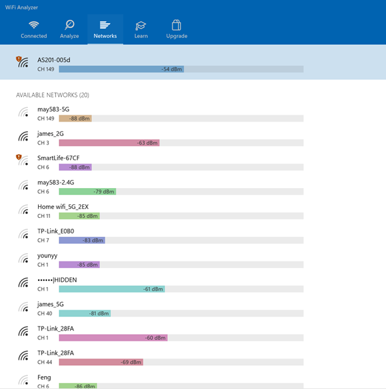Click the HIDDEN network signal icon

tap(23, 282)
